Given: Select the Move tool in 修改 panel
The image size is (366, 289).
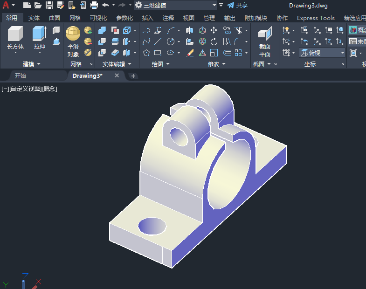Looking at the screenshot, I should click(x=214, y=30).
